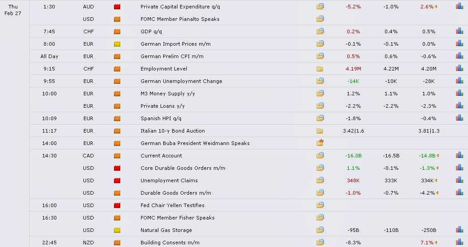Click red impact icon for Core Durable Goods
468x247 pixels.
[117, 168]
